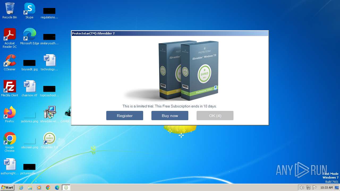Select the Google Chrome desktop shortcut

pyautogui.click(x=10, y=142)
